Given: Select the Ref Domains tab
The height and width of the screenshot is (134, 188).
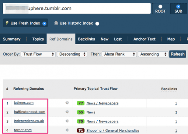Looking at the screenshot, I should [61, 39].
